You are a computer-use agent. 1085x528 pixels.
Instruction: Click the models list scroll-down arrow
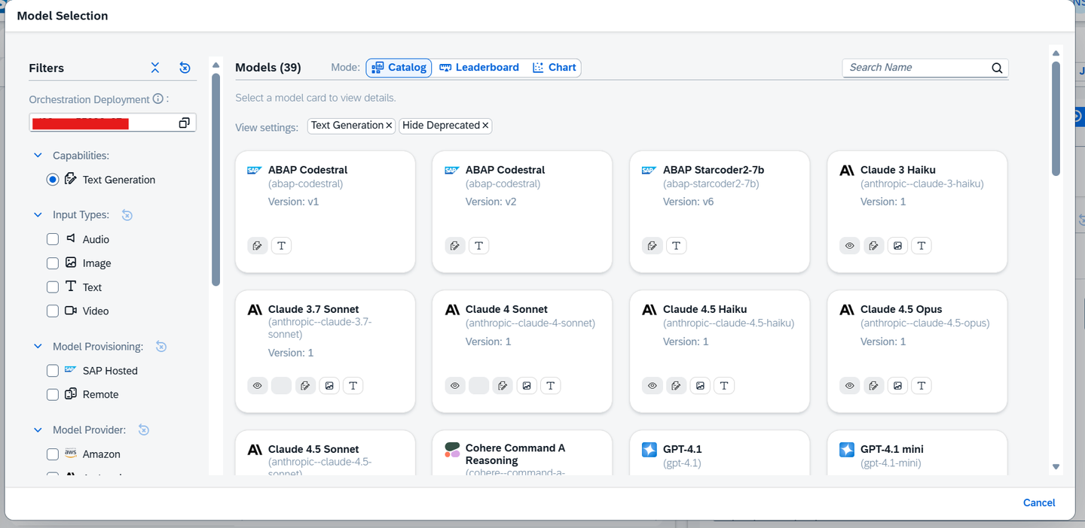(1056, 467)
